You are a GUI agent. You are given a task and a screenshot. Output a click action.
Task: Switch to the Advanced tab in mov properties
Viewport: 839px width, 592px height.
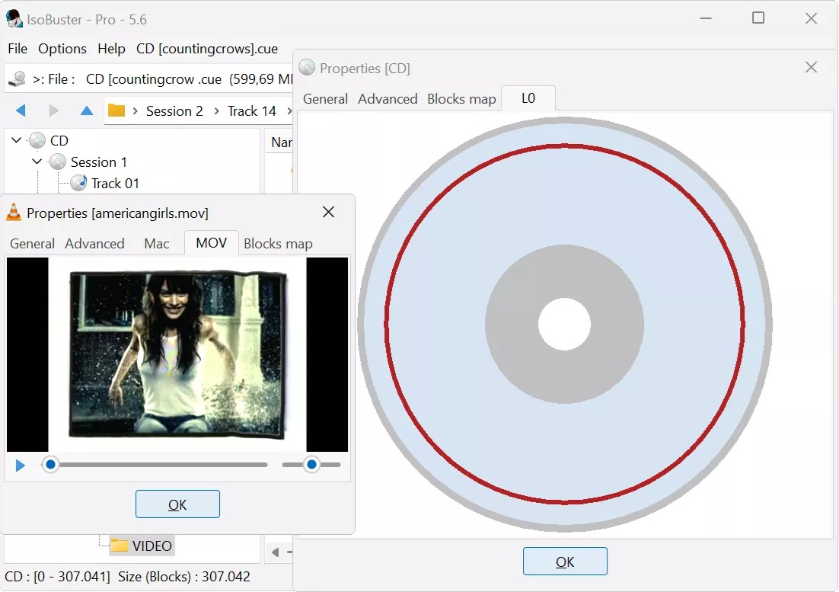point(94,243)
